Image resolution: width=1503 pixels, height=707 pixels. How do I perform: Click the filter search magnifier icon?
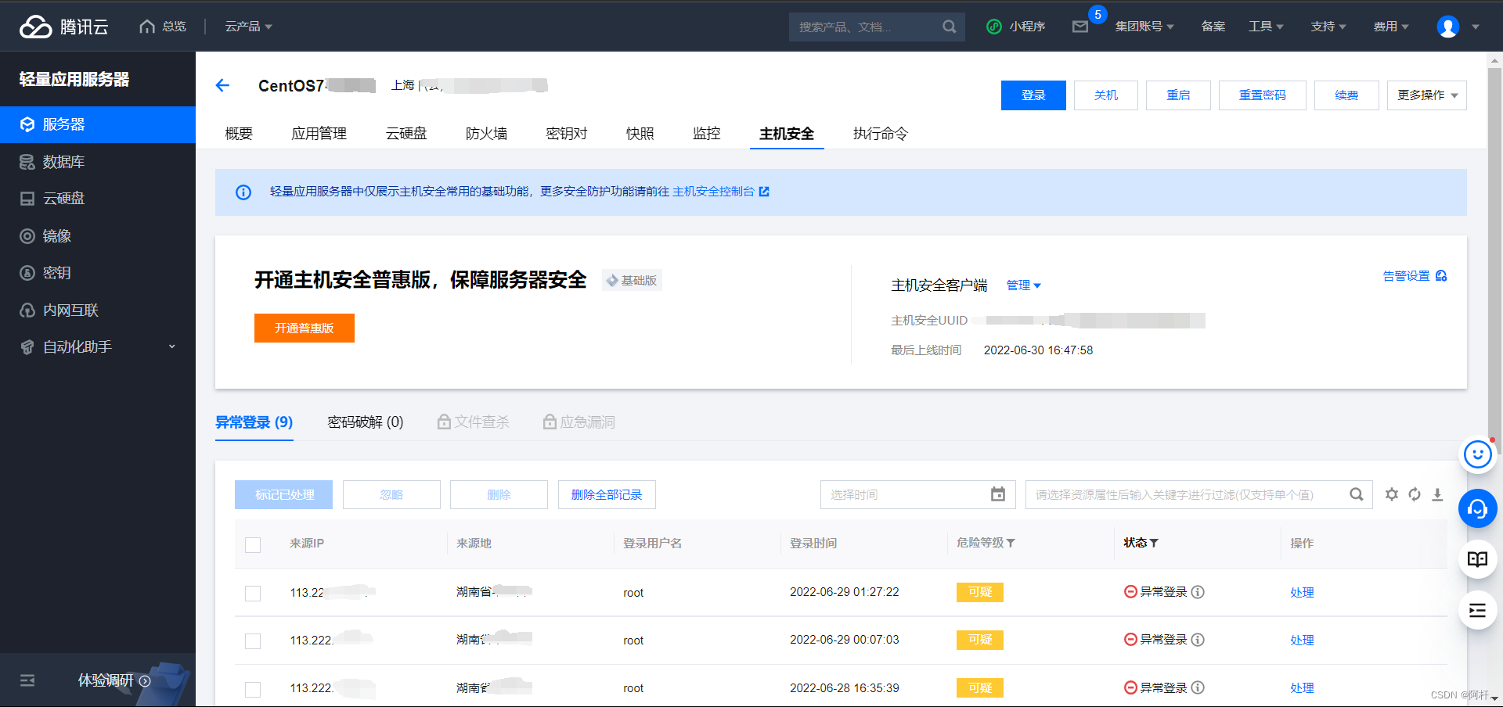click(x=1357, y=494)
